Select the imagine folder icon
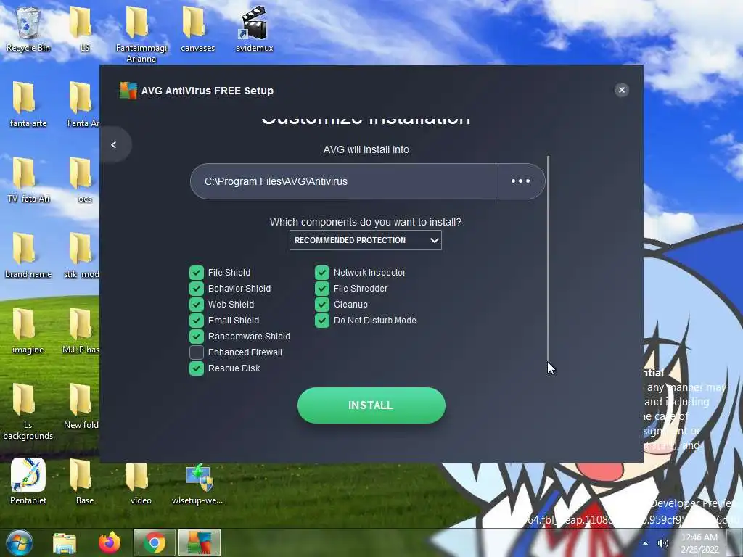The height and width of the screenshot is (557, 743). click(x=28, y=331)
